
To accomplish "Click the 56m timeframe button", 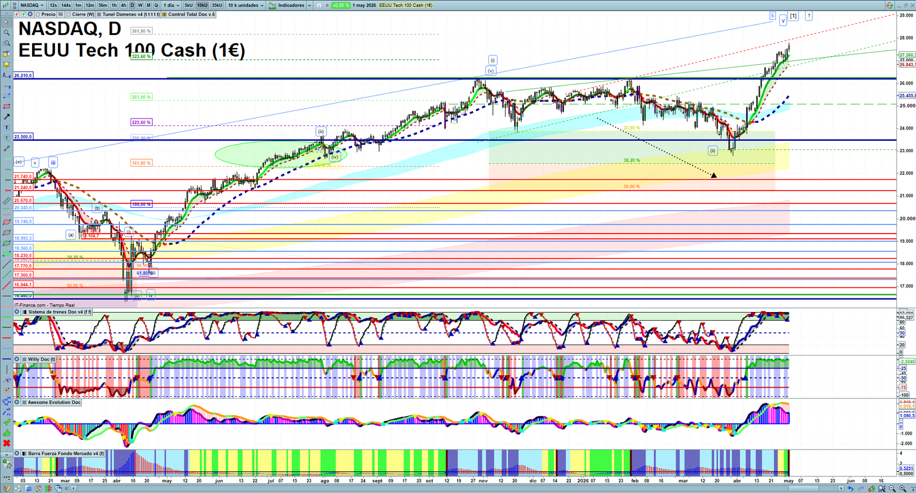I will point(102,5).
